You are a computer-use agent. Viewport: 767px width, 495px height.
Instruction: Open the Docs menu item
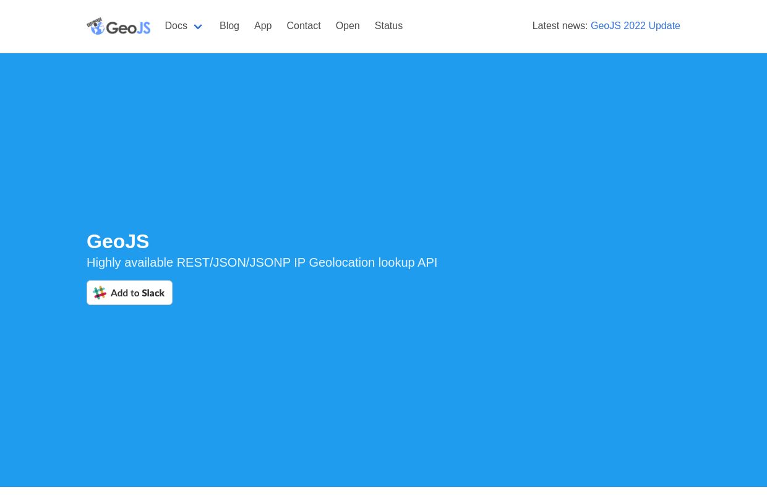point(176,26)
